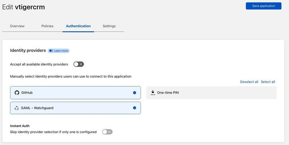Click the Identity providers heading
Screen dimensions: 289x145
[28, 51]
